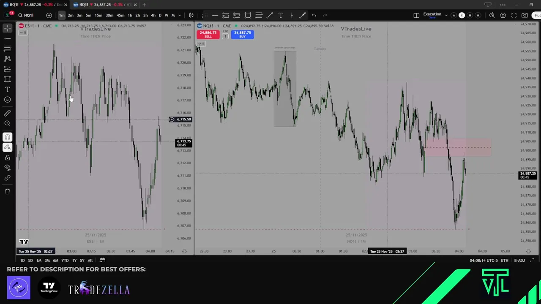Expand ES1! indicator legend showing 5
The height and width of the screenshot is (304, 541).
(22, 33)
